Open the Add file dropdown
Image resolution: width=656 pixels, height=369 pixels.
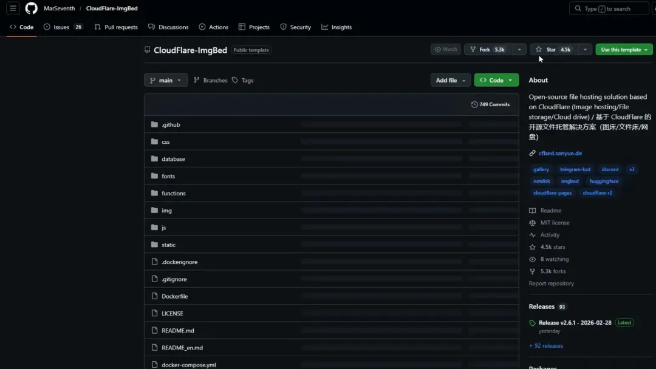[450, 80]
